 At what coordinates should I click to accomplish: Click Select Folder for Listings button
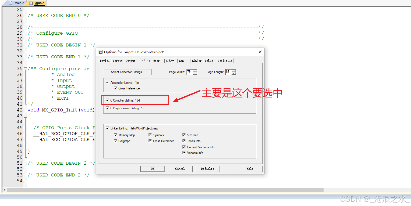click(x=128, y=72)
